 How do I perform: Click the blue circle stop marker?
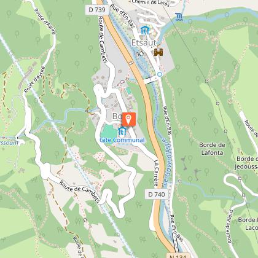[x=160, y=74]
